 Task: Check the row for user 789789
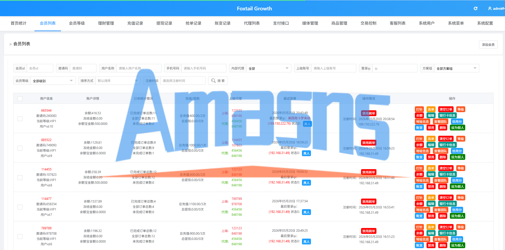coord(20,236)
